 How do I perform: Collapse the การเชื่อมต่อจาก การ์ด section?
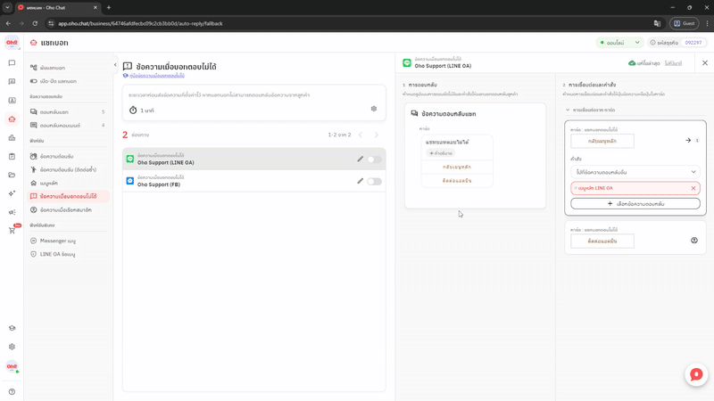pos(567,110)
